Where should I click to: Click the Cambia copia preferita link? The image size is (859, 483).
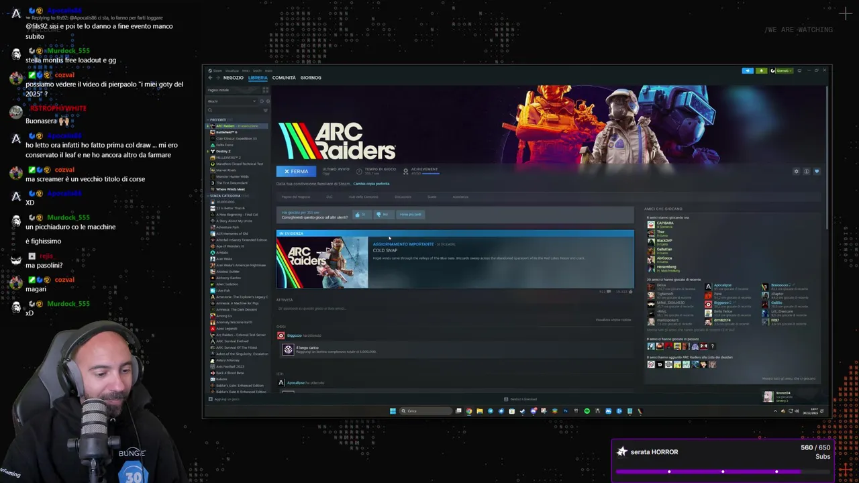[x=371, y=184]
